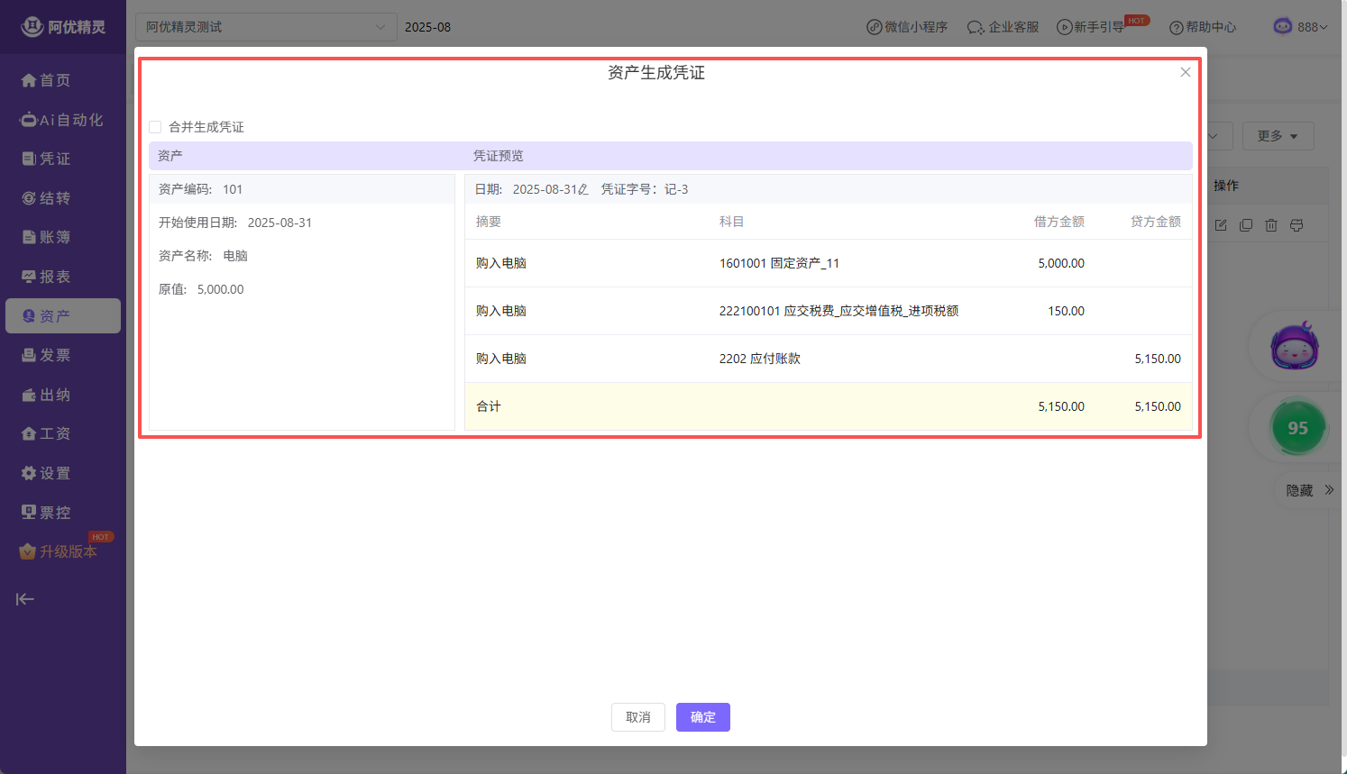
Task: Open 企业客服 support chat
Action: click(1003, 27)
